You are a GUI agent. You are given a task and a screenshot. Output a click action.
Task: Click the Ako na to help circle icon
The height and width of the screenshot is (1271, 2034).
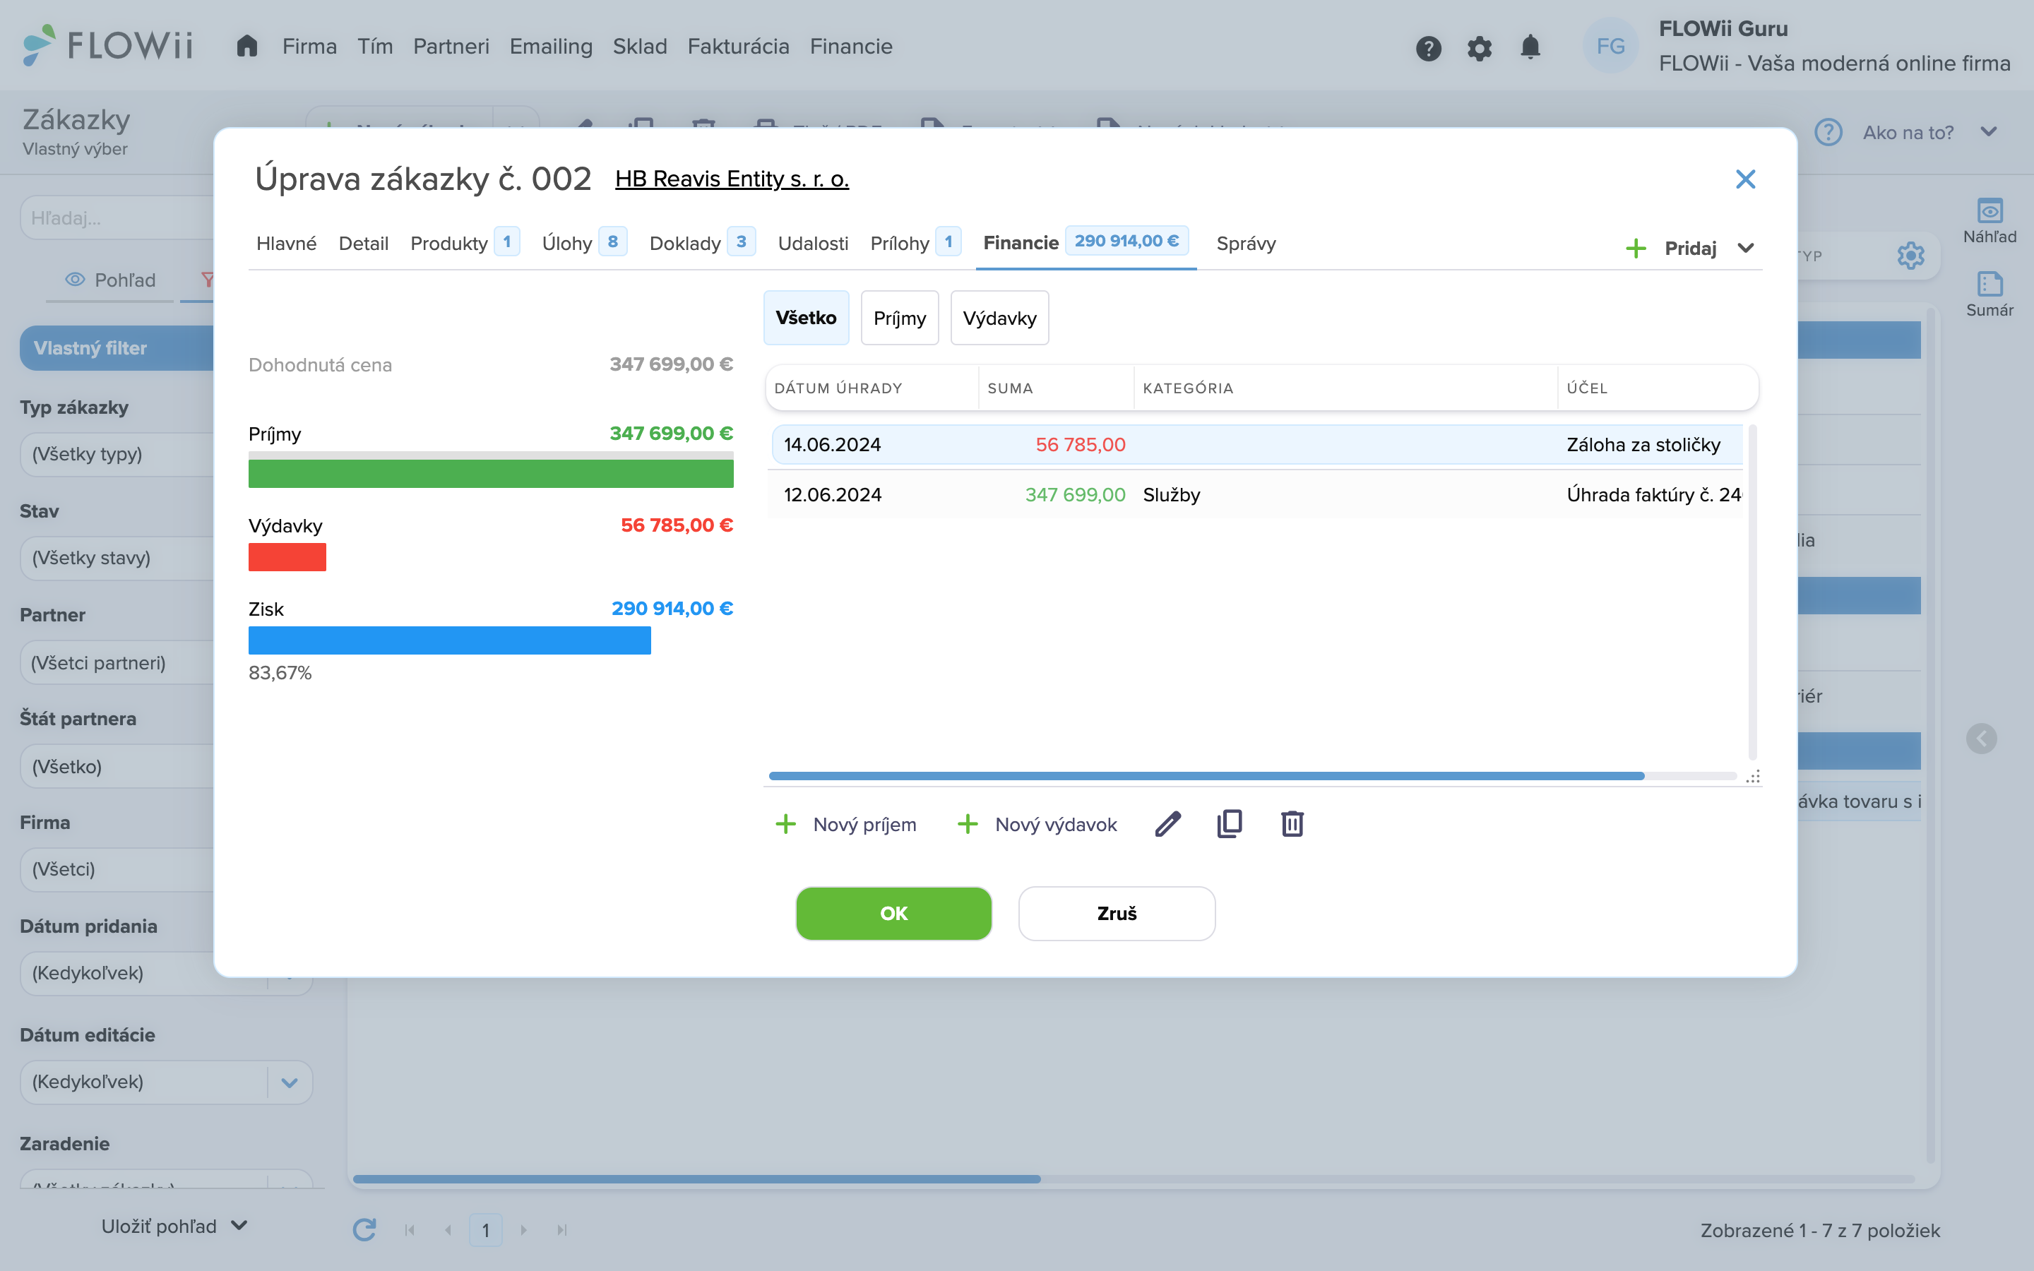1828,132
